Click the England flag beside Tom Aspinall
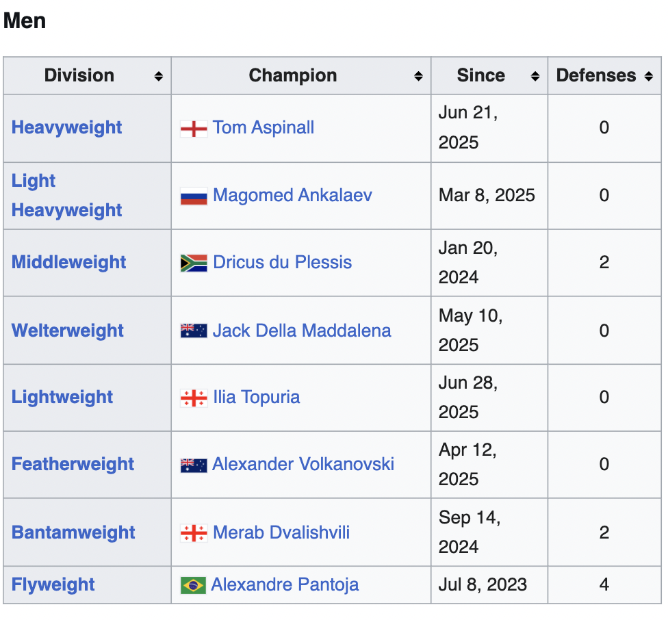 coord(194,129)
